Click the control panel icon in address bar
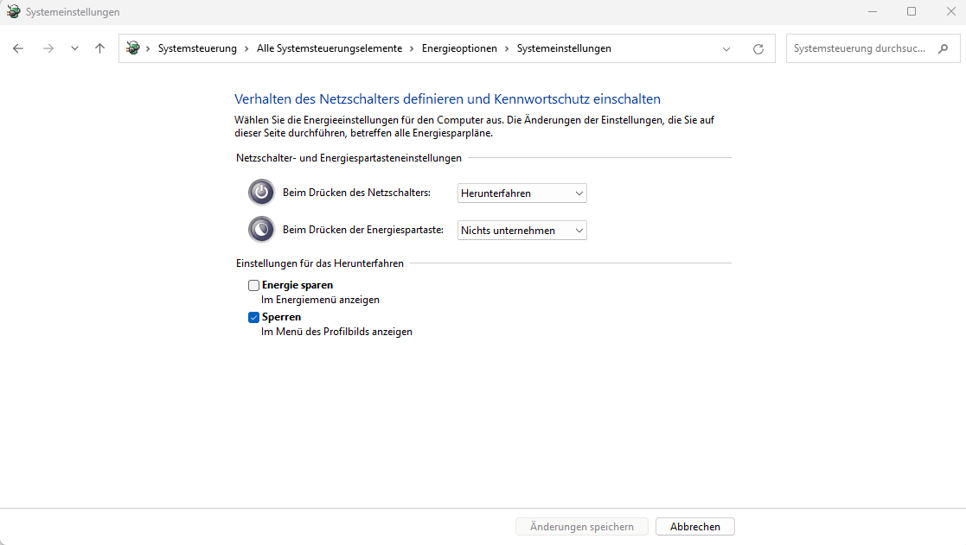 coord(132,48)
